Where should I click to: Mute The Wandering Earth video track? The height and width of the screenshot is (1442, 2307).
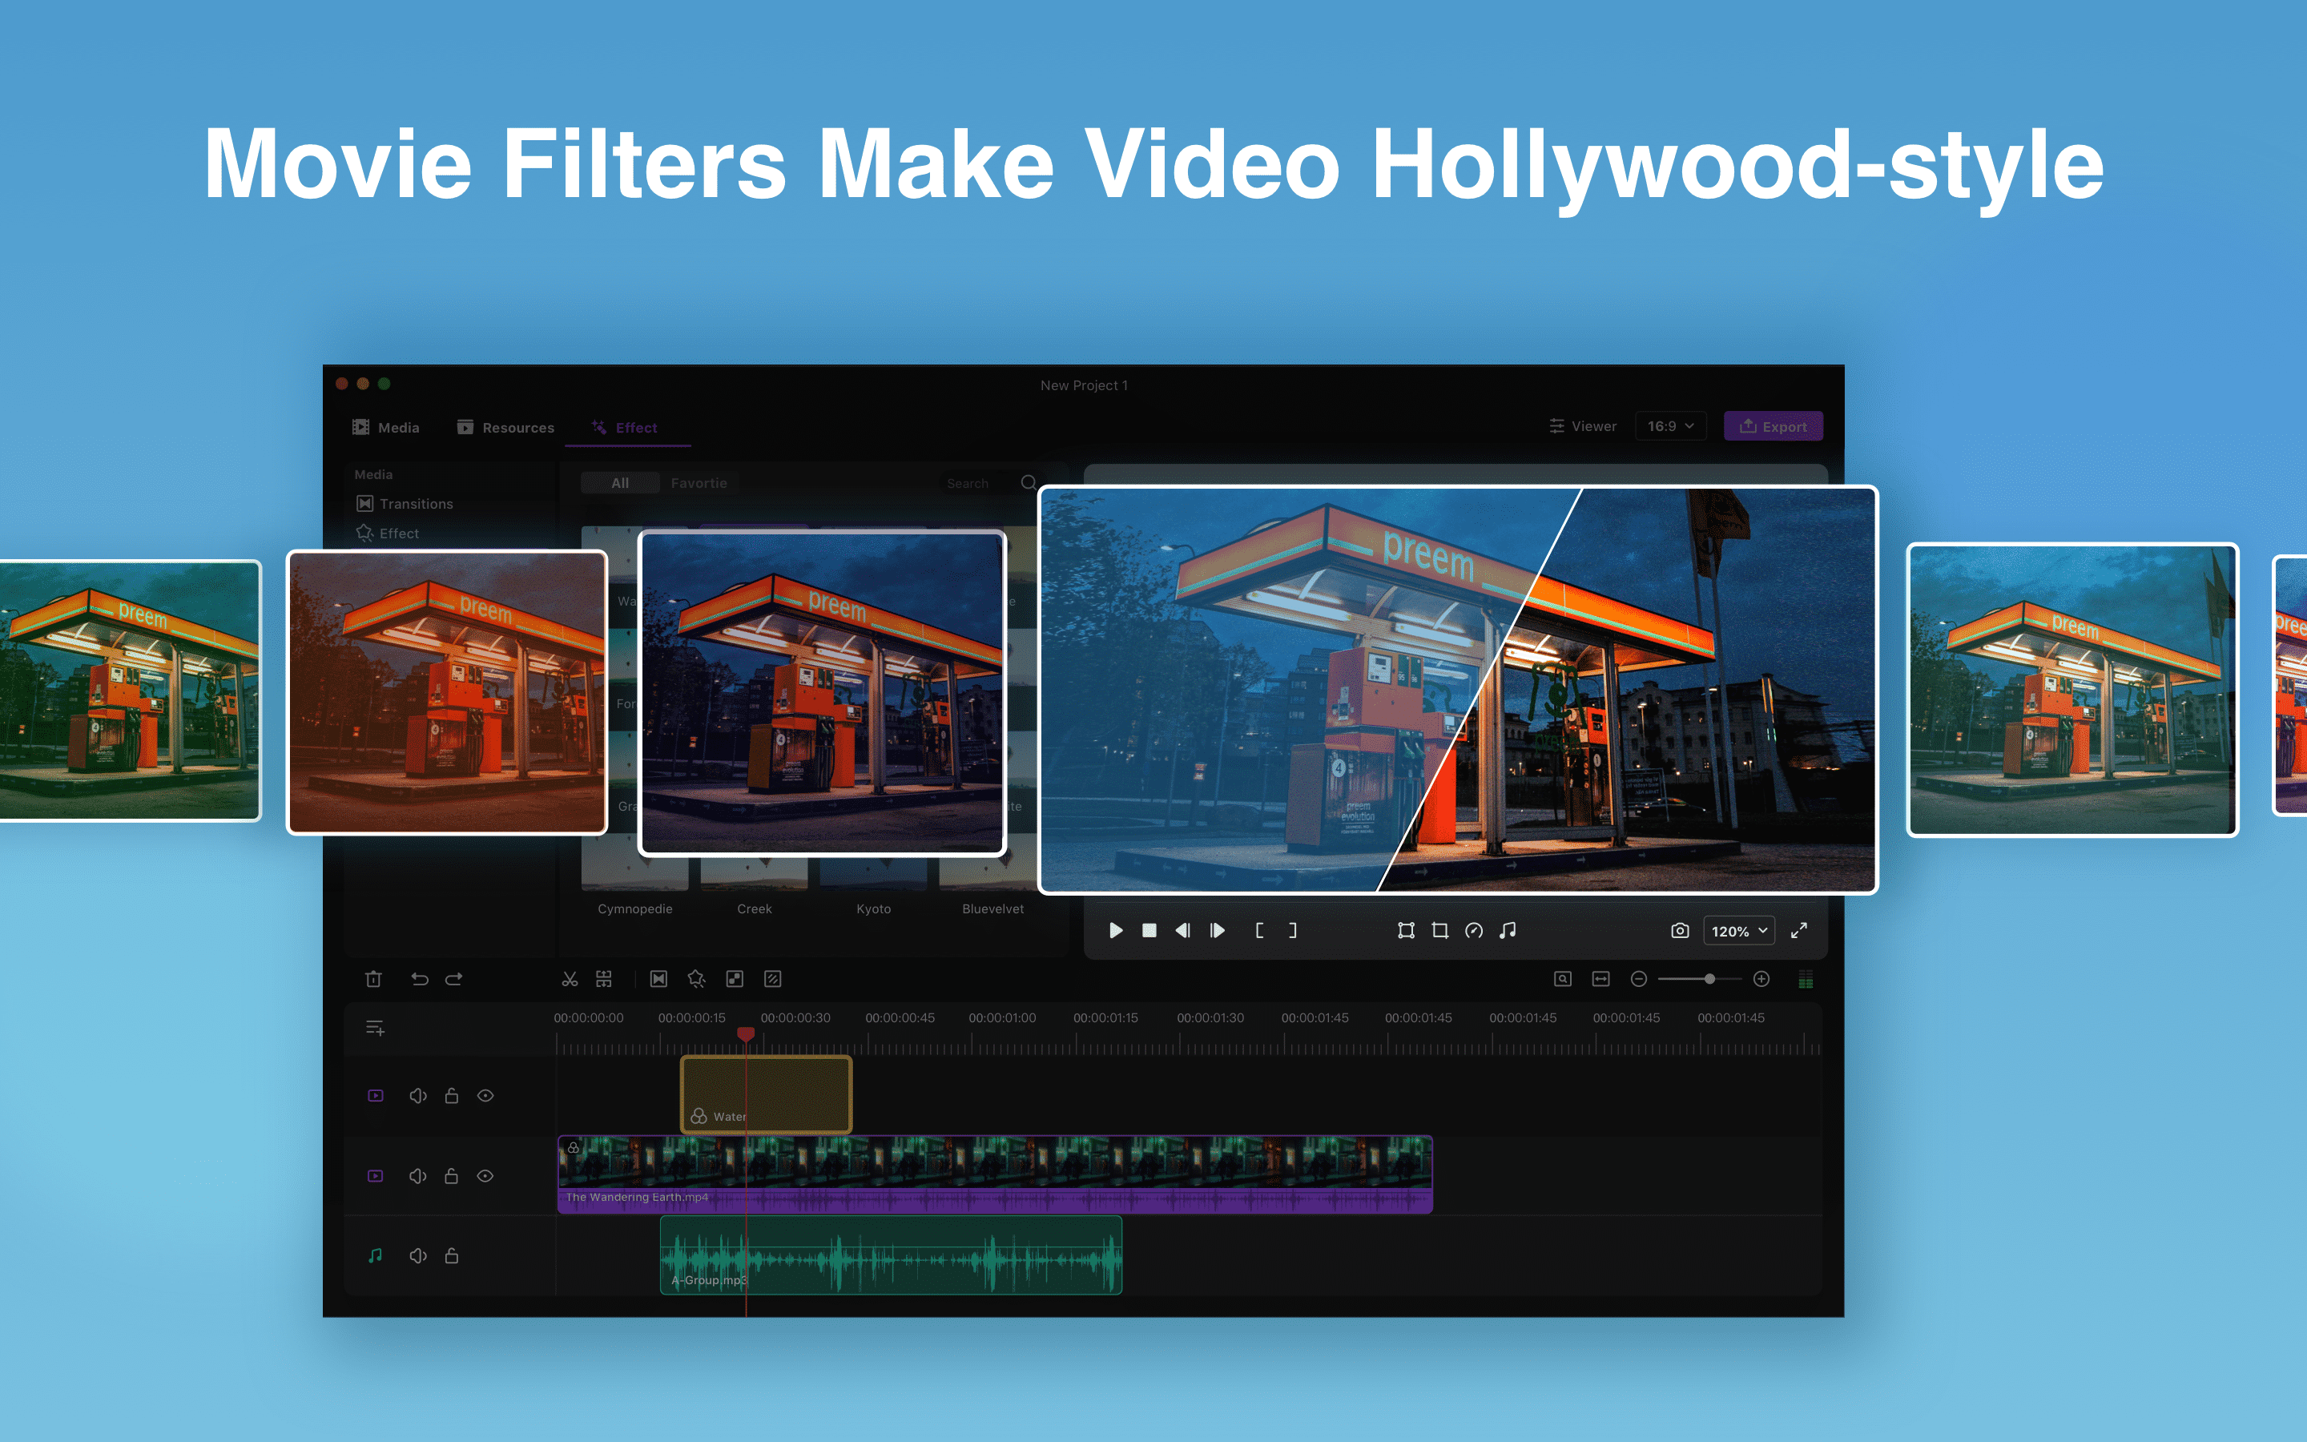point(417,1176)
